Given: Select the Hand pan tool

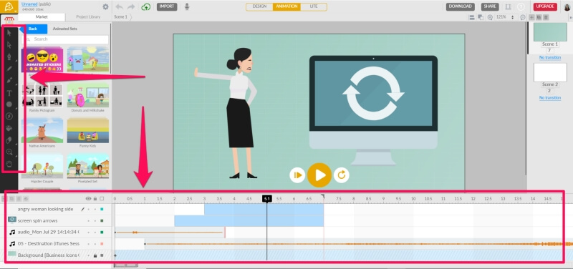Looking at the screenshot, I should point(9,165).
